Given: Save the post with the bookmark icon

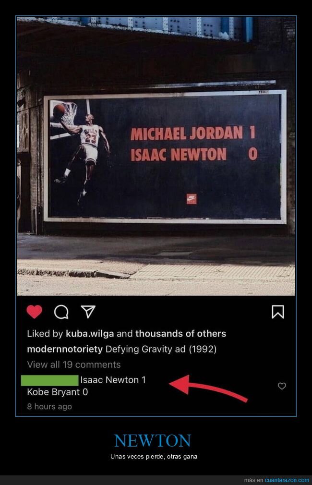Looking at the screenshot, I should (x=277, y=312).
